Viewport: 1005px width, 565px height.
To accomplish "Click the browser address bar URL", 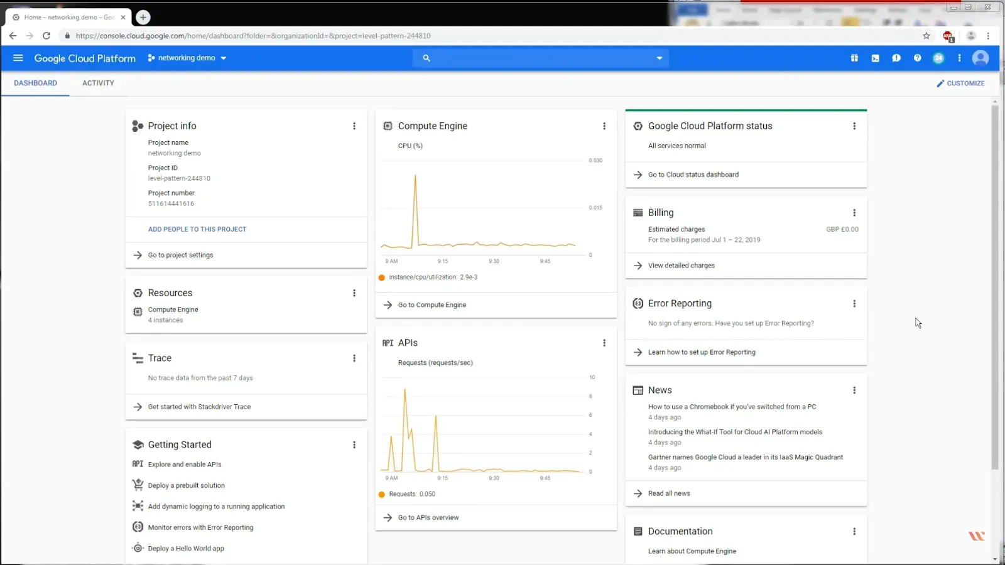I will (253, 36).
